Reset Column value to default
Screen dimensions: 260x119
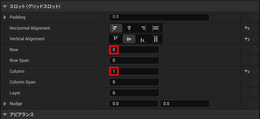coord(247,71)
